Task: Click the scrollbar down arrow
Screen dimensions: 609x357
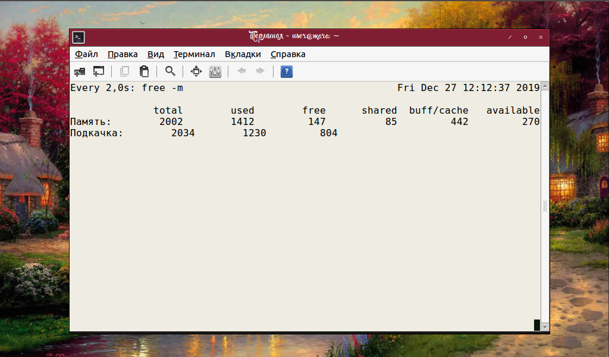Action: pyautogui.click(x=545, y=327)
